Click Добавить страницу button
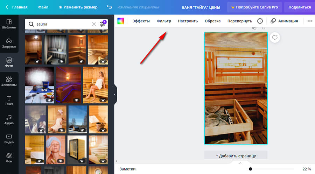Viewport: 315px width, 174px height. coord(236,155)
